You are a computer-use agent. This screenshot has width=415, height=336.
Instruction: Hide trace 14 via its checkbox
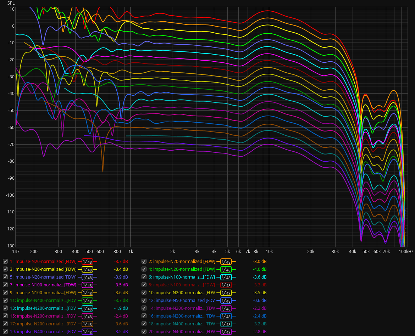coord(144,308)
